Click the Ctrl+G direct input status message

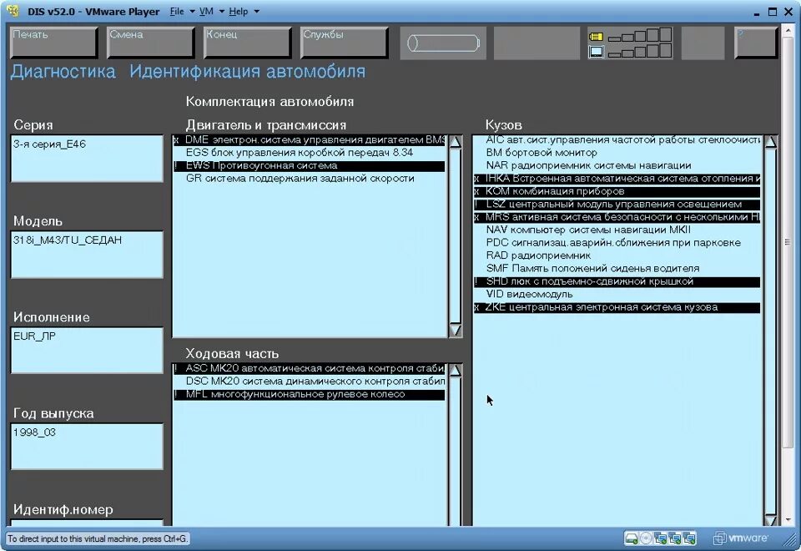(98, 538)
